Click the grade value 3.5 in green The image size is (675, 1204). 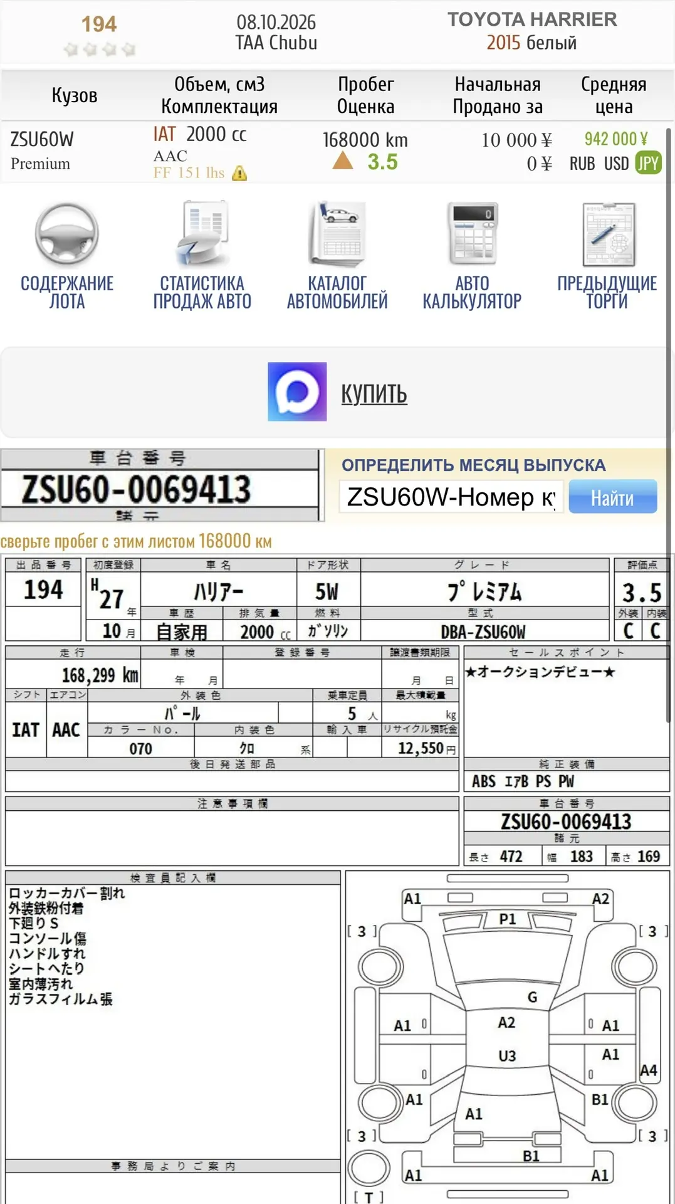[x=382, y=162]
